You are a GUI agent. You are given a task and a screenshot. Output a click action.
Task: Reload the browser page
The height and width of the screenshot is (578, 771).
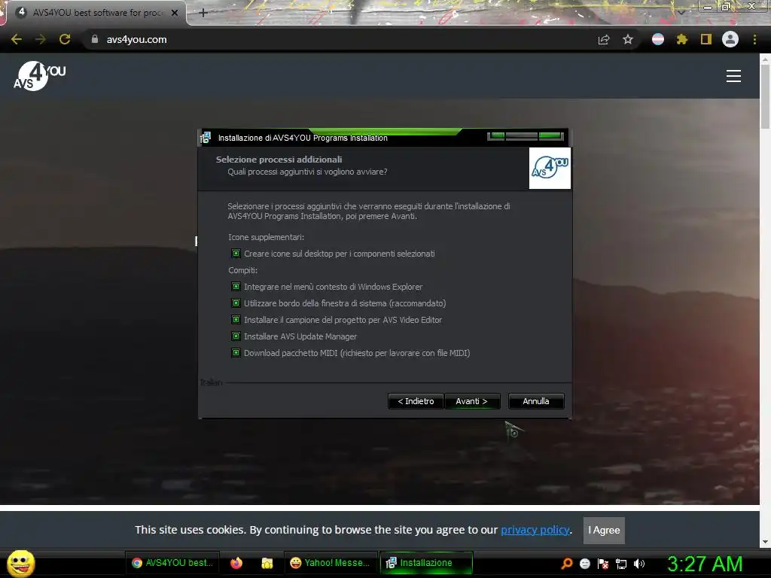pyautogui.click(x=65, y=39)
